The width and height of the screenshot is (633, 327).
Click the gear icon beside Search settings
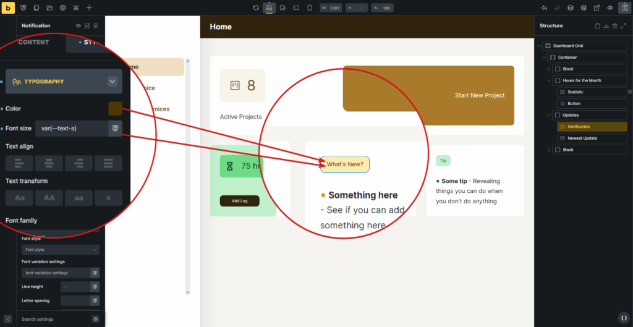96,319
